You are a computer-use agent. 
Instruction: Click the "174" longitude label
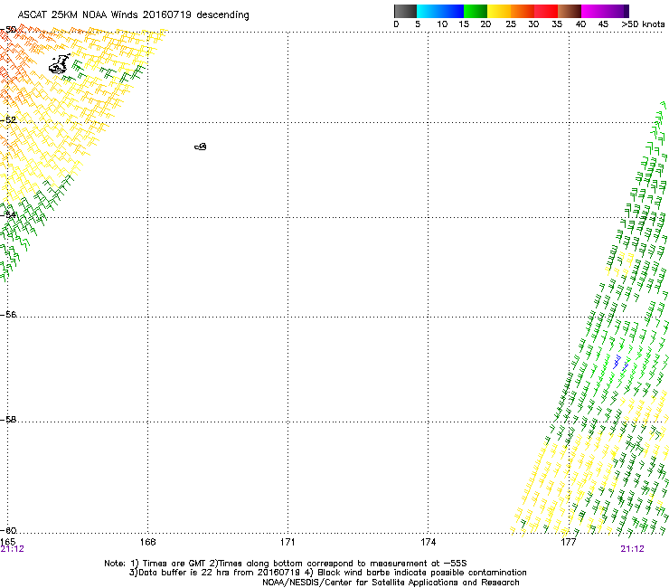pyautogui.click(x=428, y=542)
